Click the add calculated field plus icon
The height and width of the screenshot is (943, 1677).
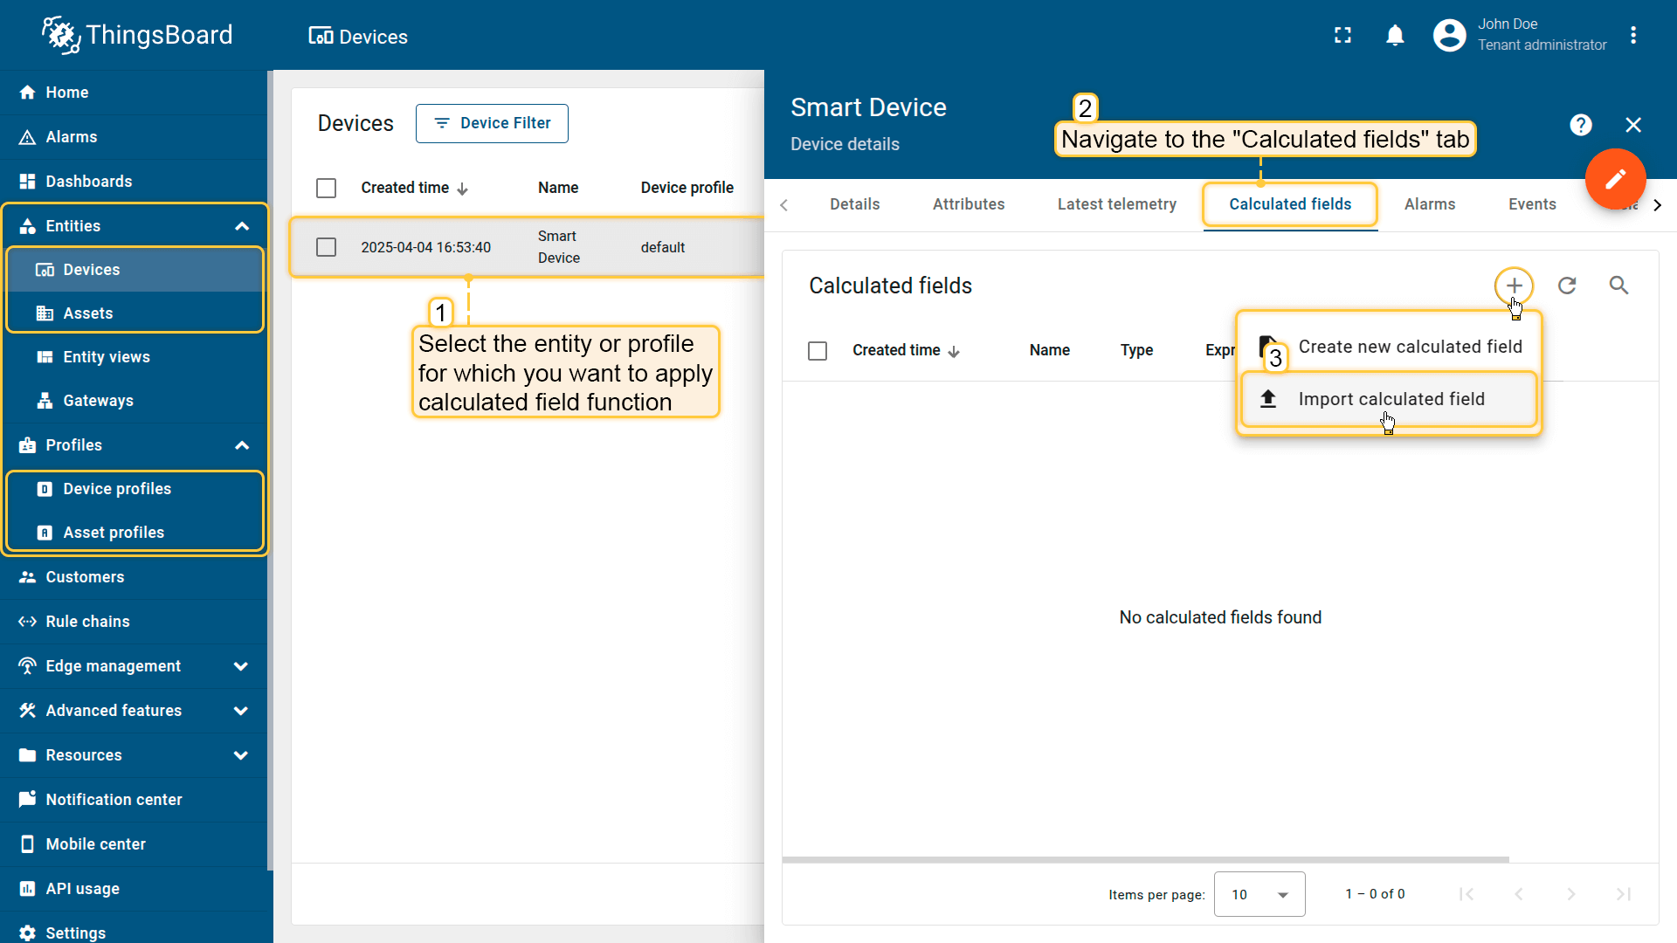point(1514,286)
